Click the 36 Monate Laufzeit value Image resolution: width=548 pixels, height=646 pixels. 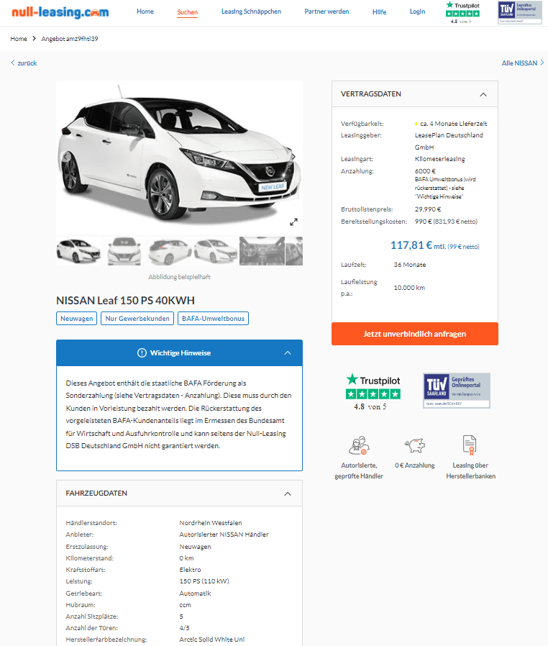point(410,265)
